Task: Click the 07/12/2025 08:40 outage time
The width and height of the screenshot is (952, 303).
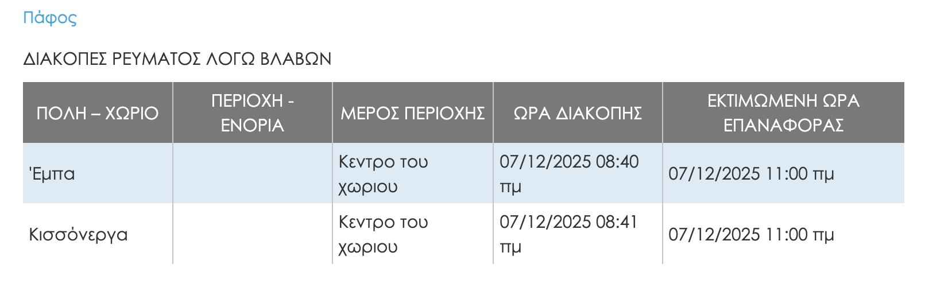Action: [568, 162]
